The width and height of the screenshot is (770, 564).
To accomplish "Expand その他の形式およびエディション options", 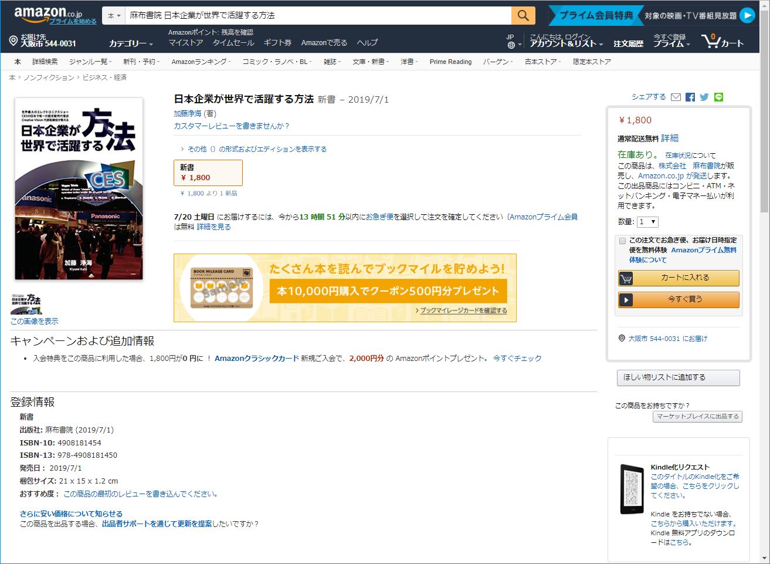I will pos(256,149).
